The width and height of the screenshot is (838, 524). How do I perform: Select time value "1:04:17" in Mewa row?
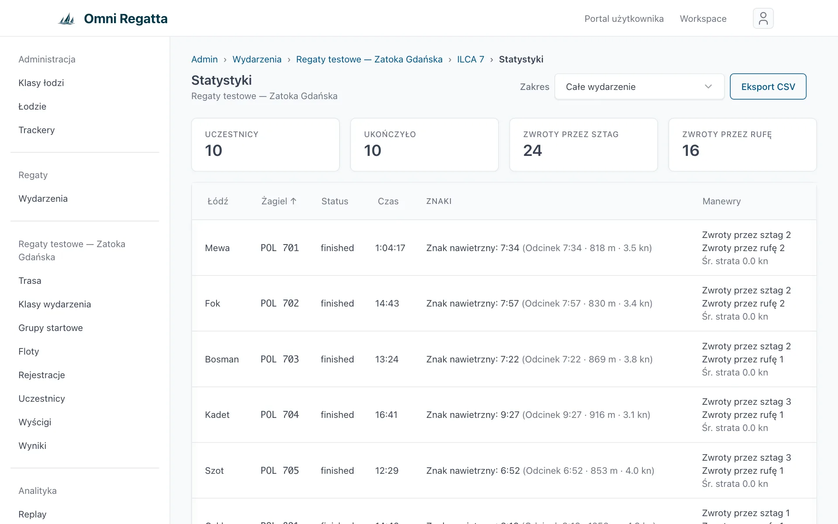(x=390, y=248)
